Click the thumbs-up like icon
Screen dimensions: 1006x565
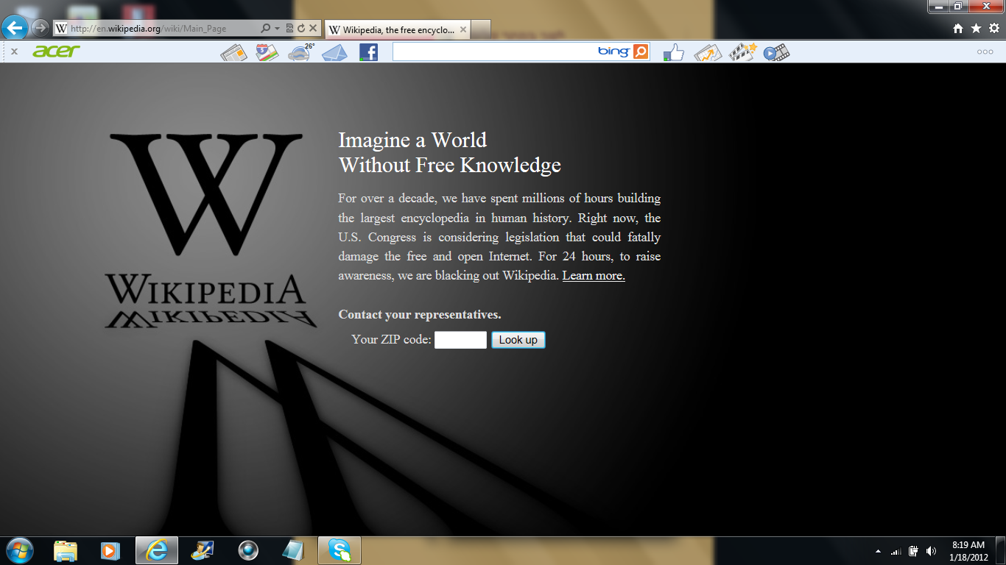[x=674, y=52]
